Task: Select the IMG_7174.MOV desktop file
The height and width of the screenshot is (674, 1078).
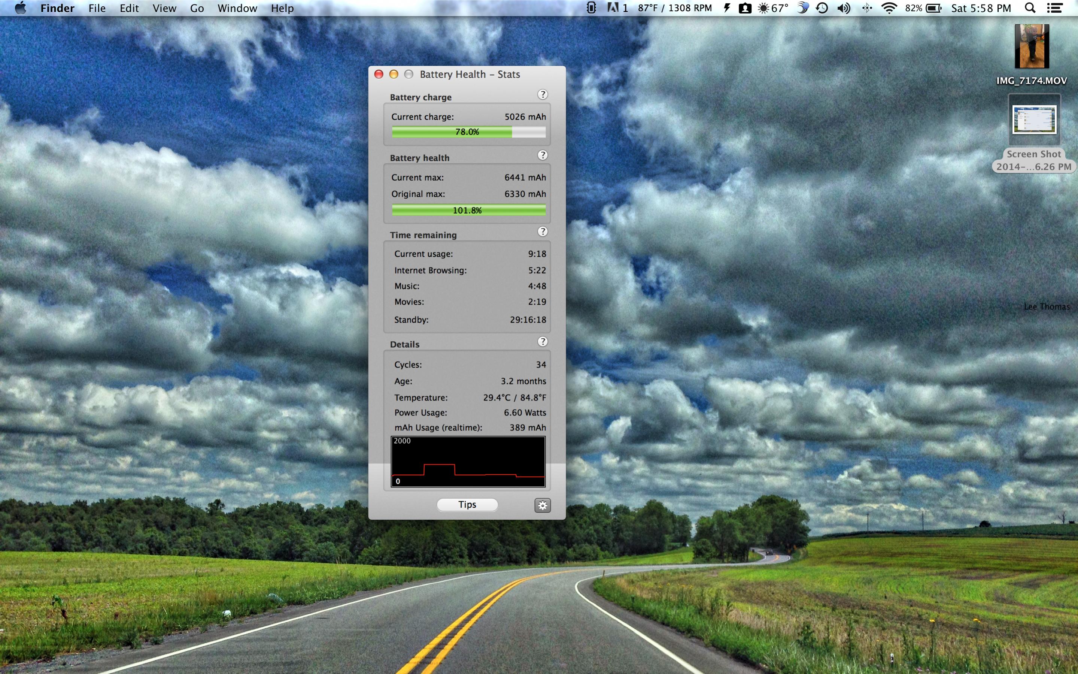Action: [x=1031, y=47]
